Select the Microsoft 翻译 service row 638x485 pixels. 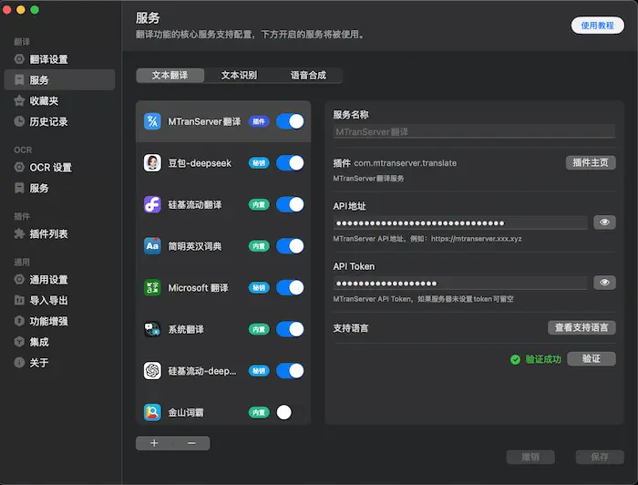tap(223, 288)
